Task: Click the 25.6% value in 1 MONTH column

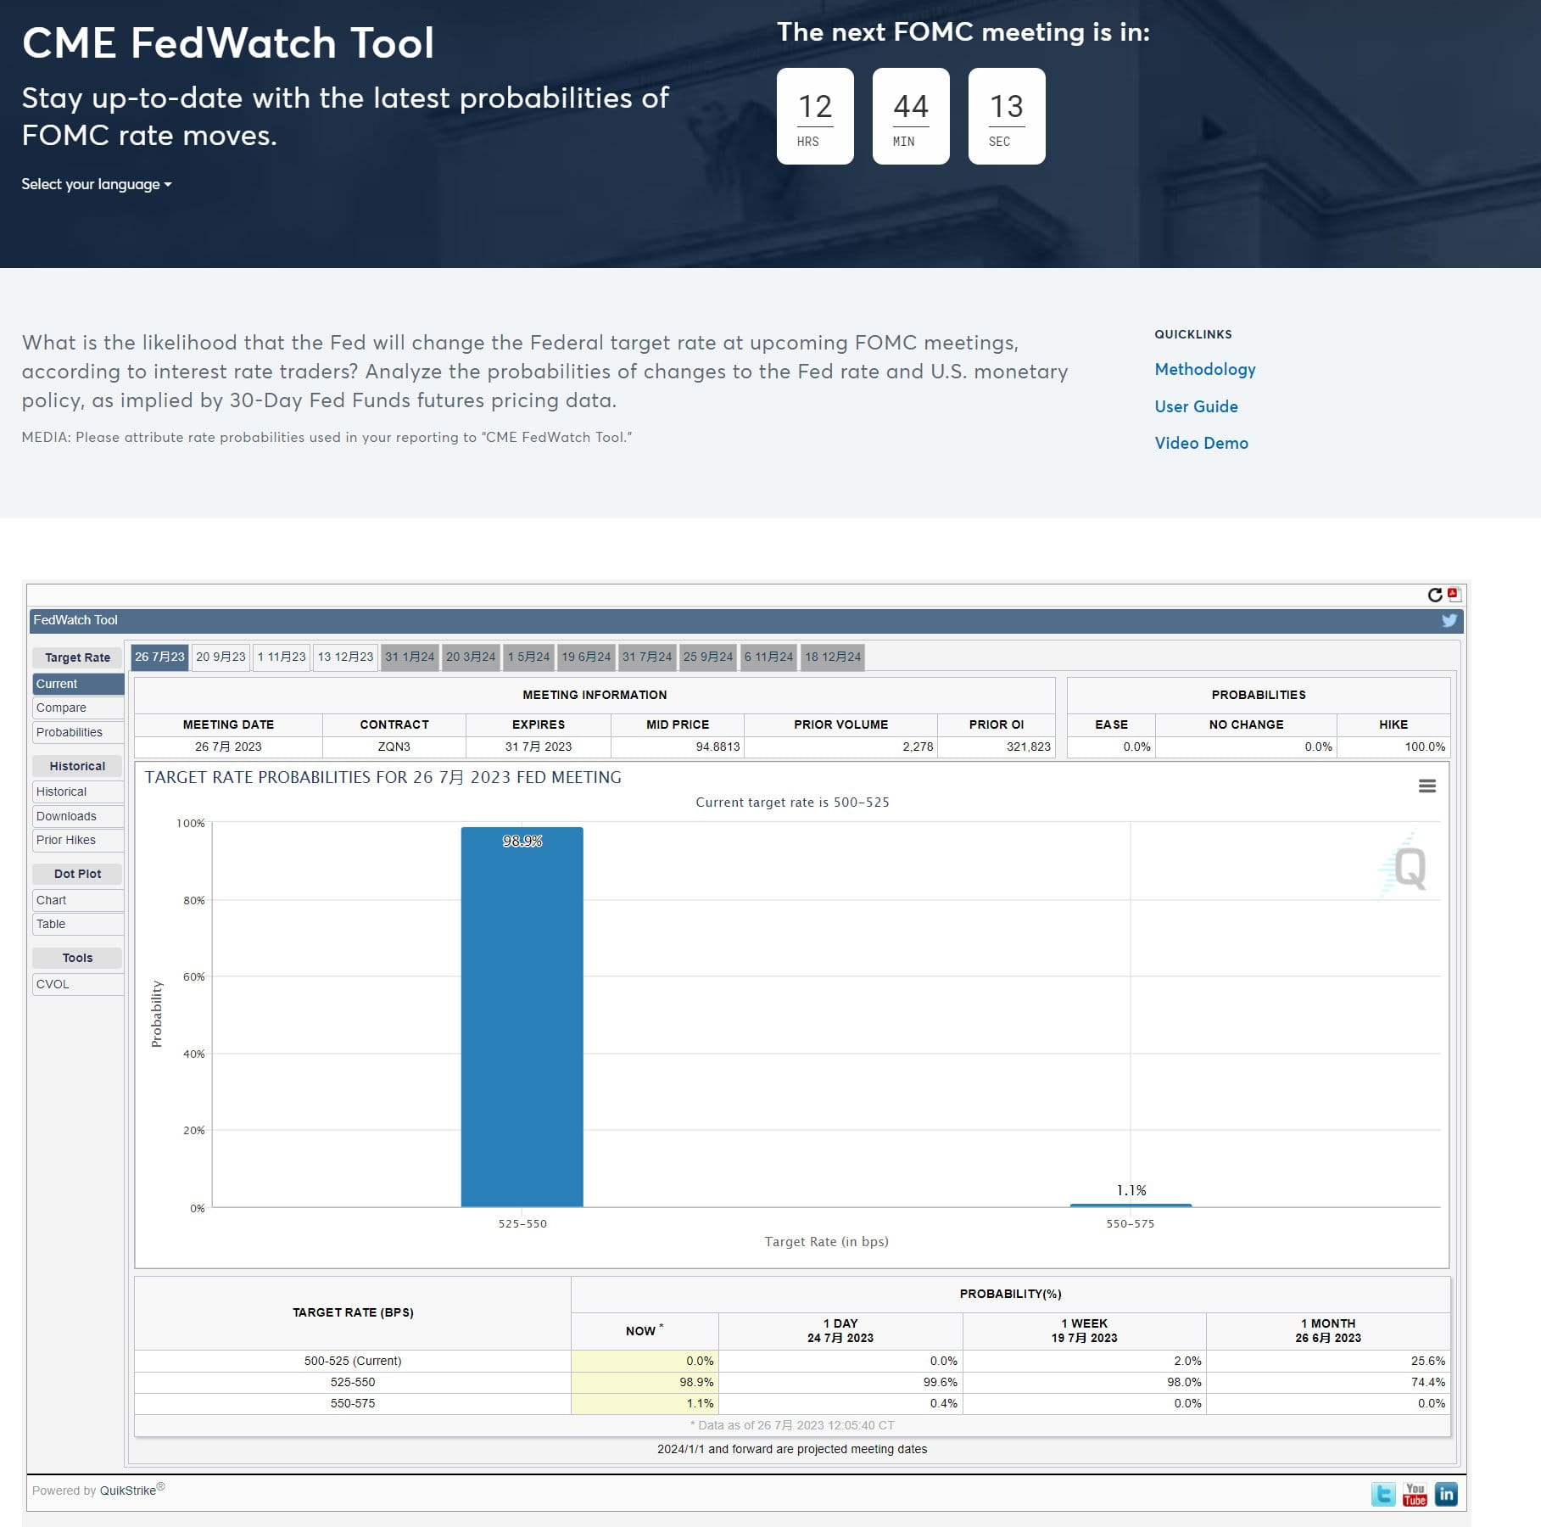Action: pyautogui.click(x=1428, y=1361)
